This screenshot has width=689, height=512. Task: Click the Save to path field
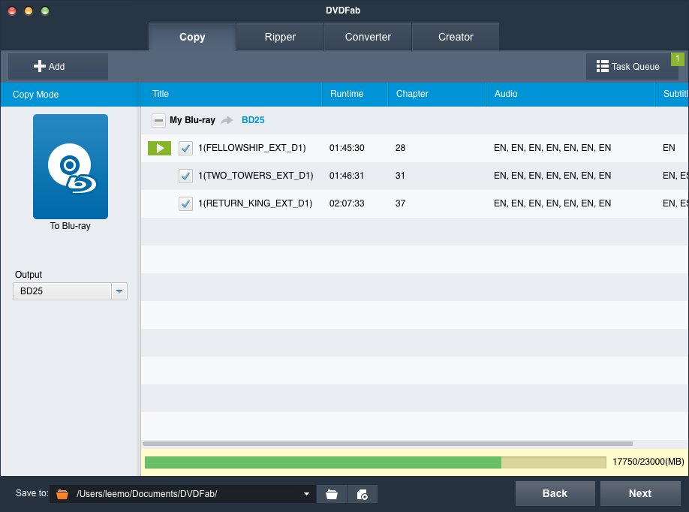(x=182, y=494)
